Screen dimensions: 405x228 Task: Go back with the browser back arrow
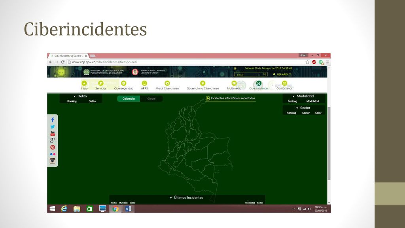pyautogui.click(x=51, y=62)
